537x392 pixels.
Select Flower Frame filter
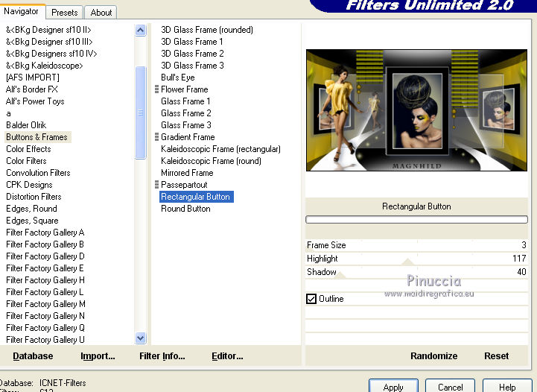click(x=185, y=89)
